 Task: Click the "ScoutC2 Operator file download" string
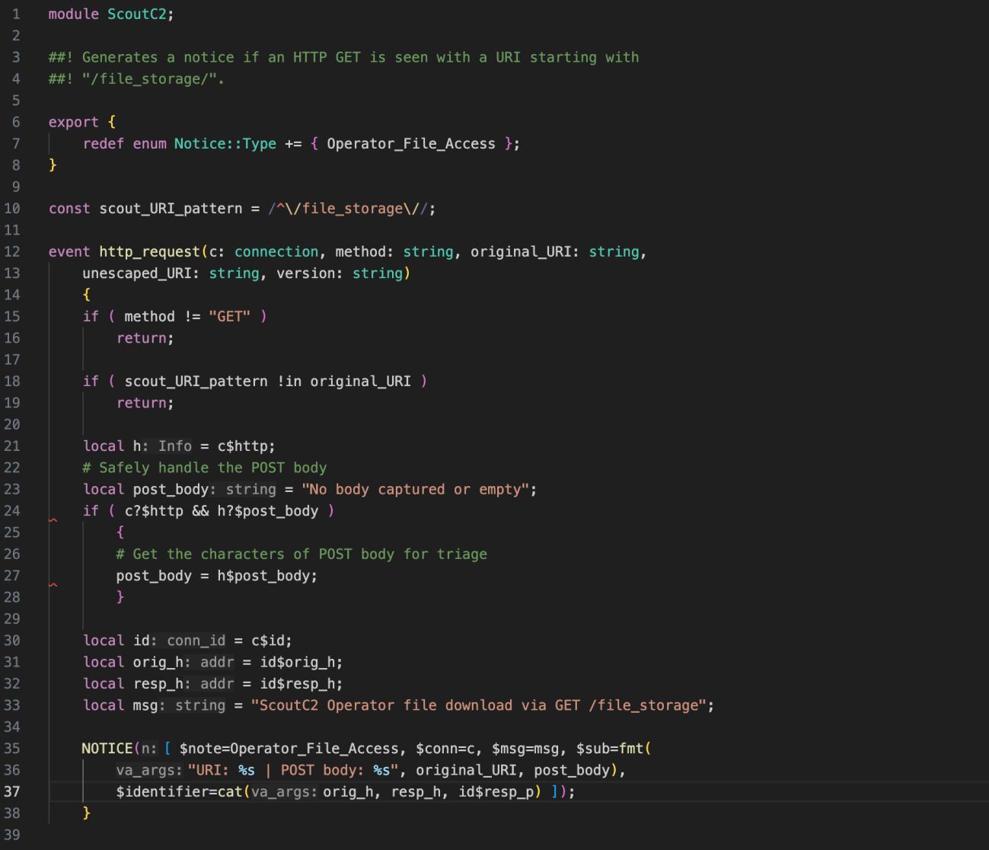tap(479, 705)
